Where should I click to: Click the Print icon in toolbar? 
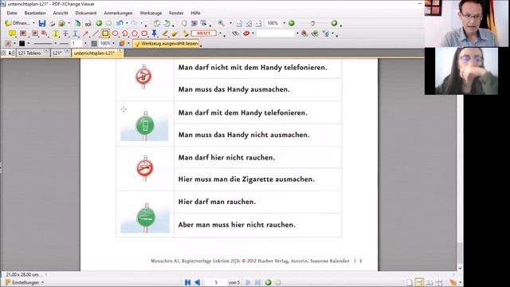tap(52, 23)
